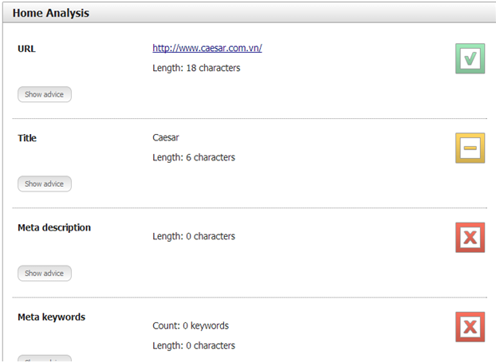Click the yellow minus warning icon for Title
This screenshot has height=363, width=496.
[x=470, y=148]
